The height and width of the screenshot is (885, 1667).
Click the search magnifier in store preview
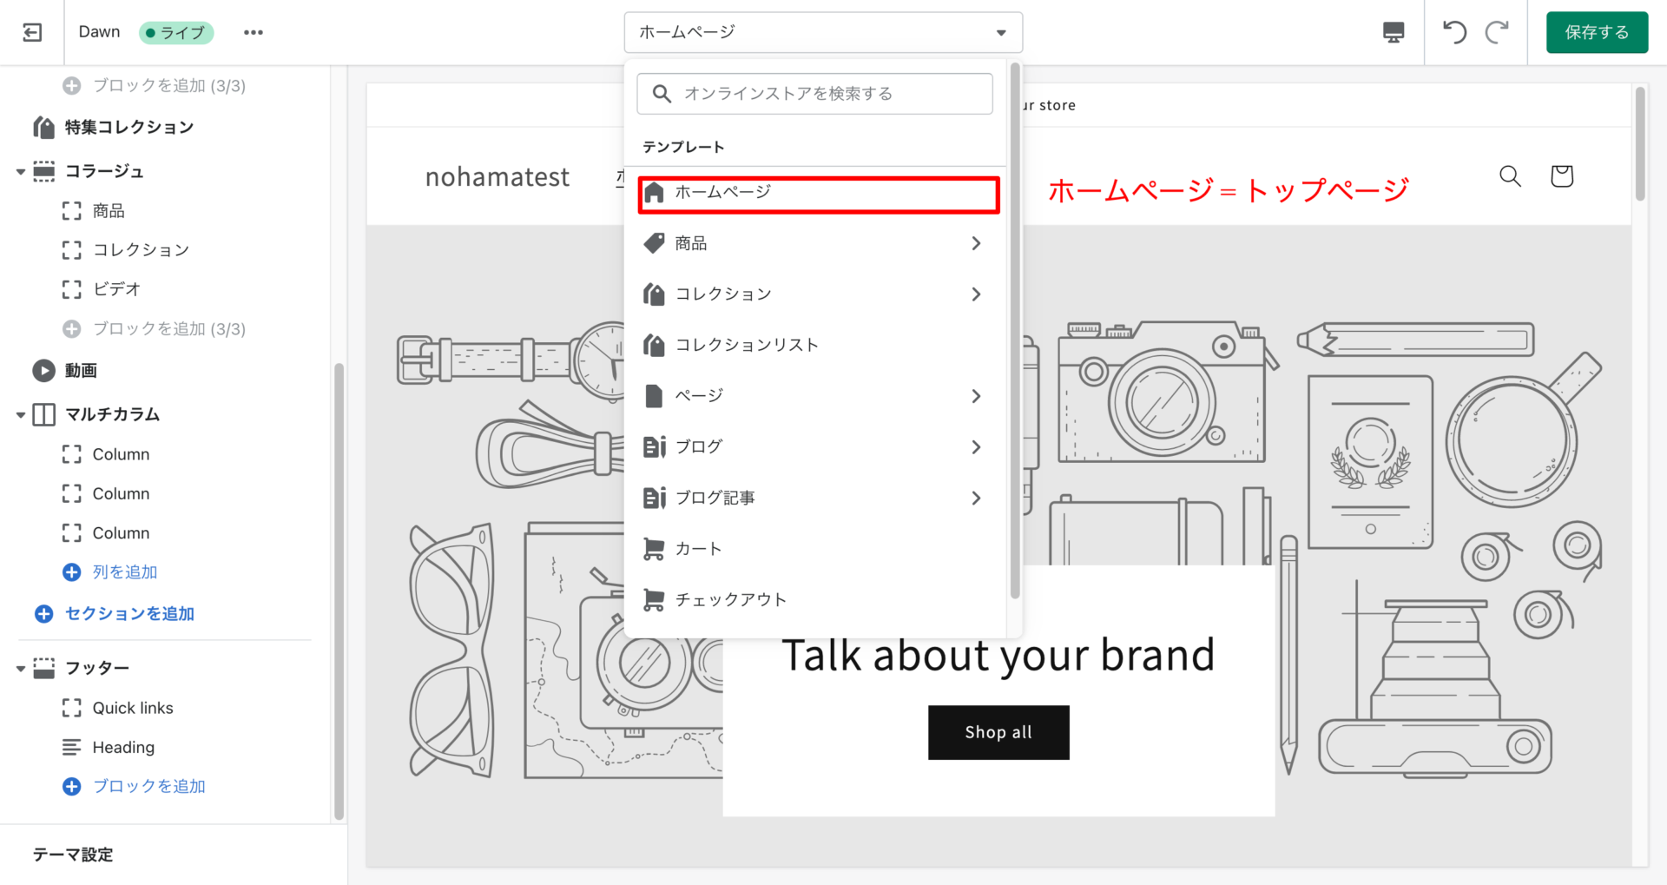click(x=1510, y=176)
